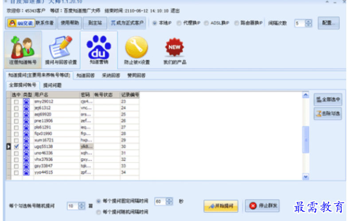The width and height of the screenshot is (348, 221).
Task: Click the account list scrollbar thumb
Action: (x=305, y=140)
